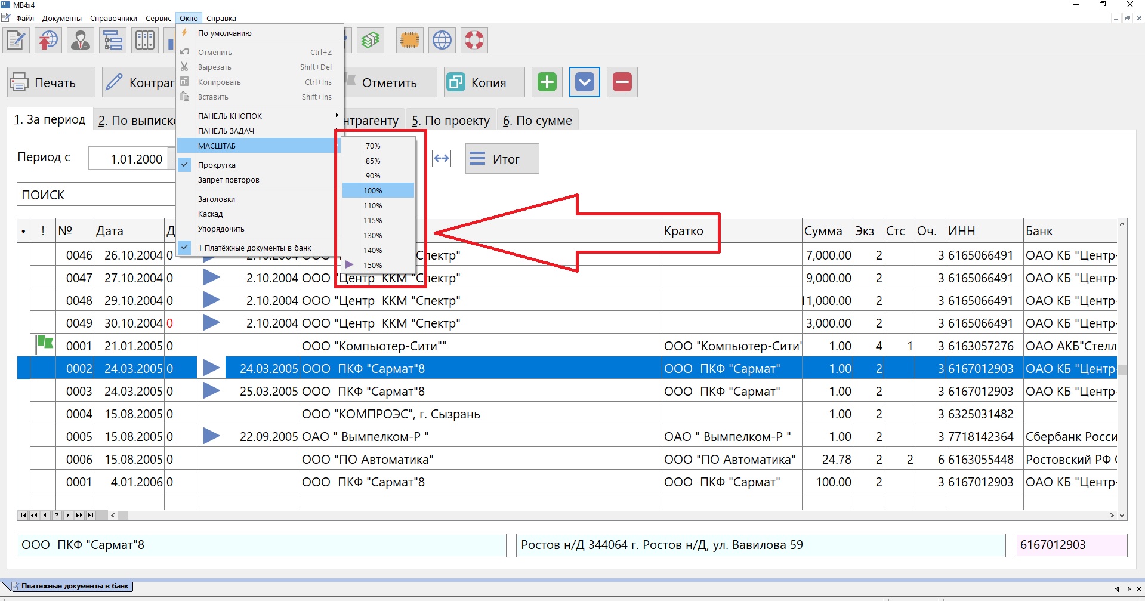Click the document edit icon in top toolbar
This screenshot has width=1145, height=601.
(x=16, y=41)
